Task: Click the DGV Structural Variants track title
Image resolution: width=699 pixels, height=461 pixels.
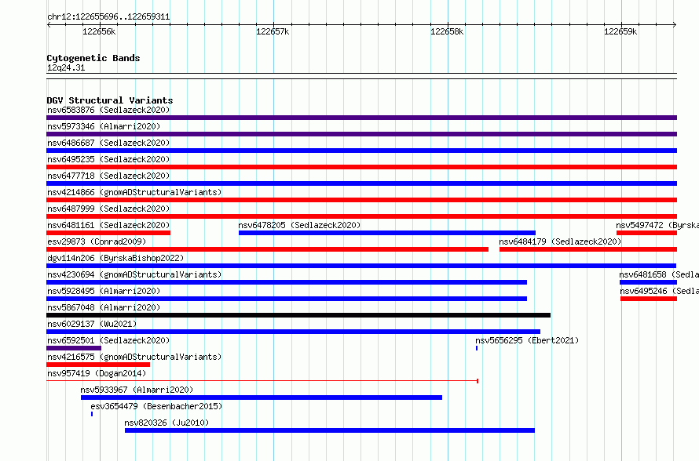Action: (x=110, y=100)
